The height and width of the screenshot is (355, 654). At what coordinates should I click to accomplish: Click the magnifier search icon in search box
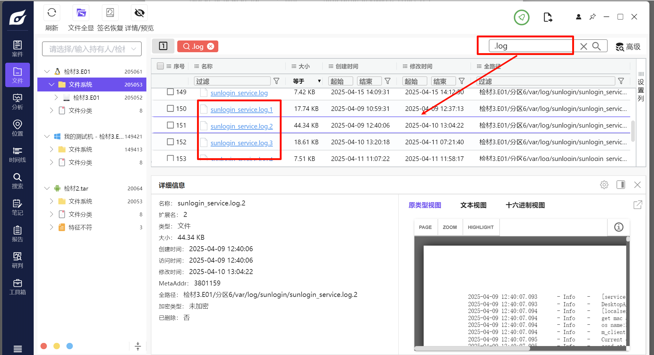597,46
